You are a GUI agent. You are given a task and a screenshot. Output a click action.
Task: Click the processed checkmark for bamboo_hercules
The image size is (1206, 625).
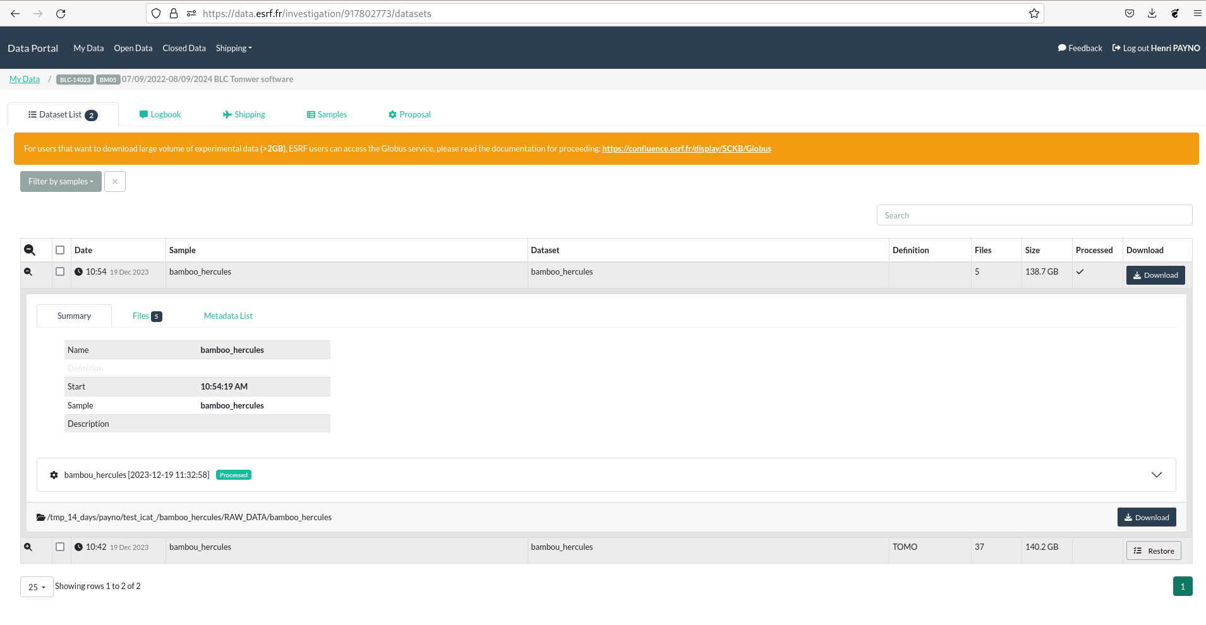coord(1080,271)
